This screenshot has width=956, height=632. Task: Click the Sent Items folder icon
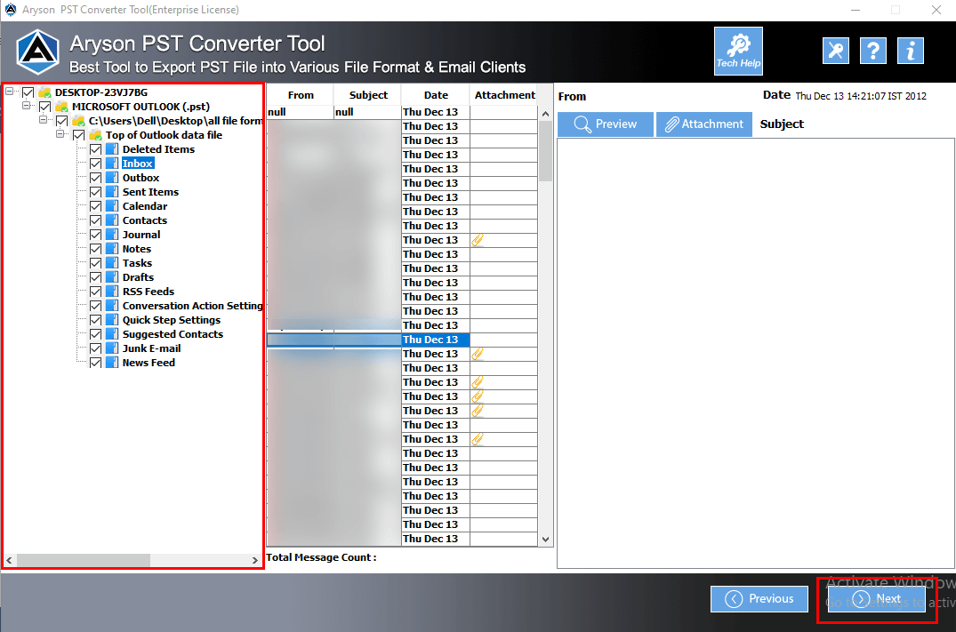(x=112, y=192)
